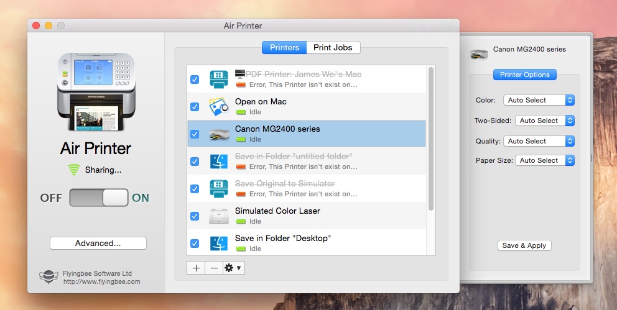The image size is (617, 310).
Task: Click the Finder icon for "Desktop" folder row
Action: coord(219,244)
